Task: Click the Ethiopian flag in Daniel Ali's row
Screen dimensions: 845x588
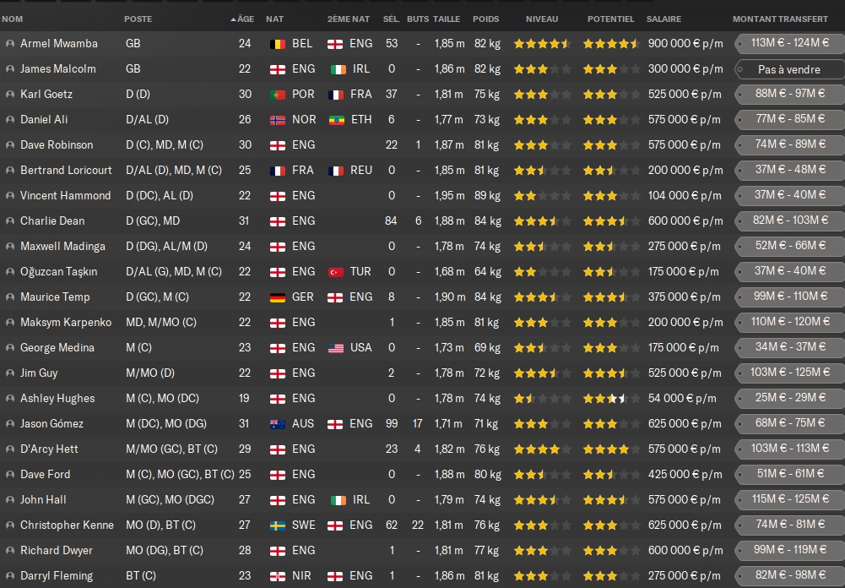Action: [335, 120]
